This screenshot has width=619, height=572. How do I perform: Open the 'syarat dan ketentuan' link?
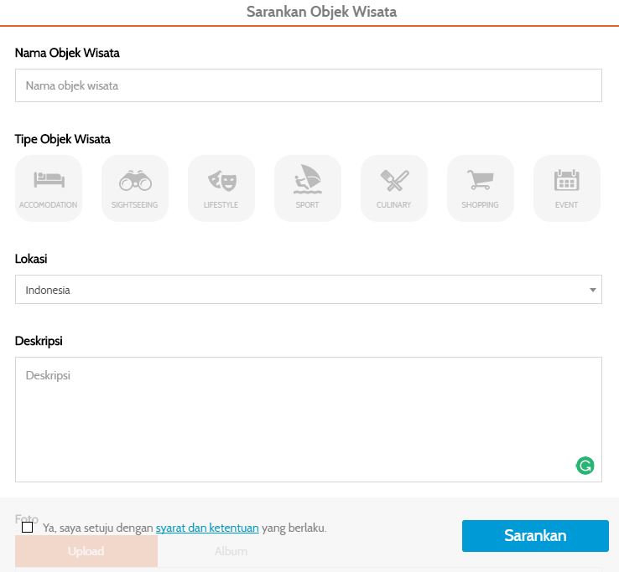[207, 528]
